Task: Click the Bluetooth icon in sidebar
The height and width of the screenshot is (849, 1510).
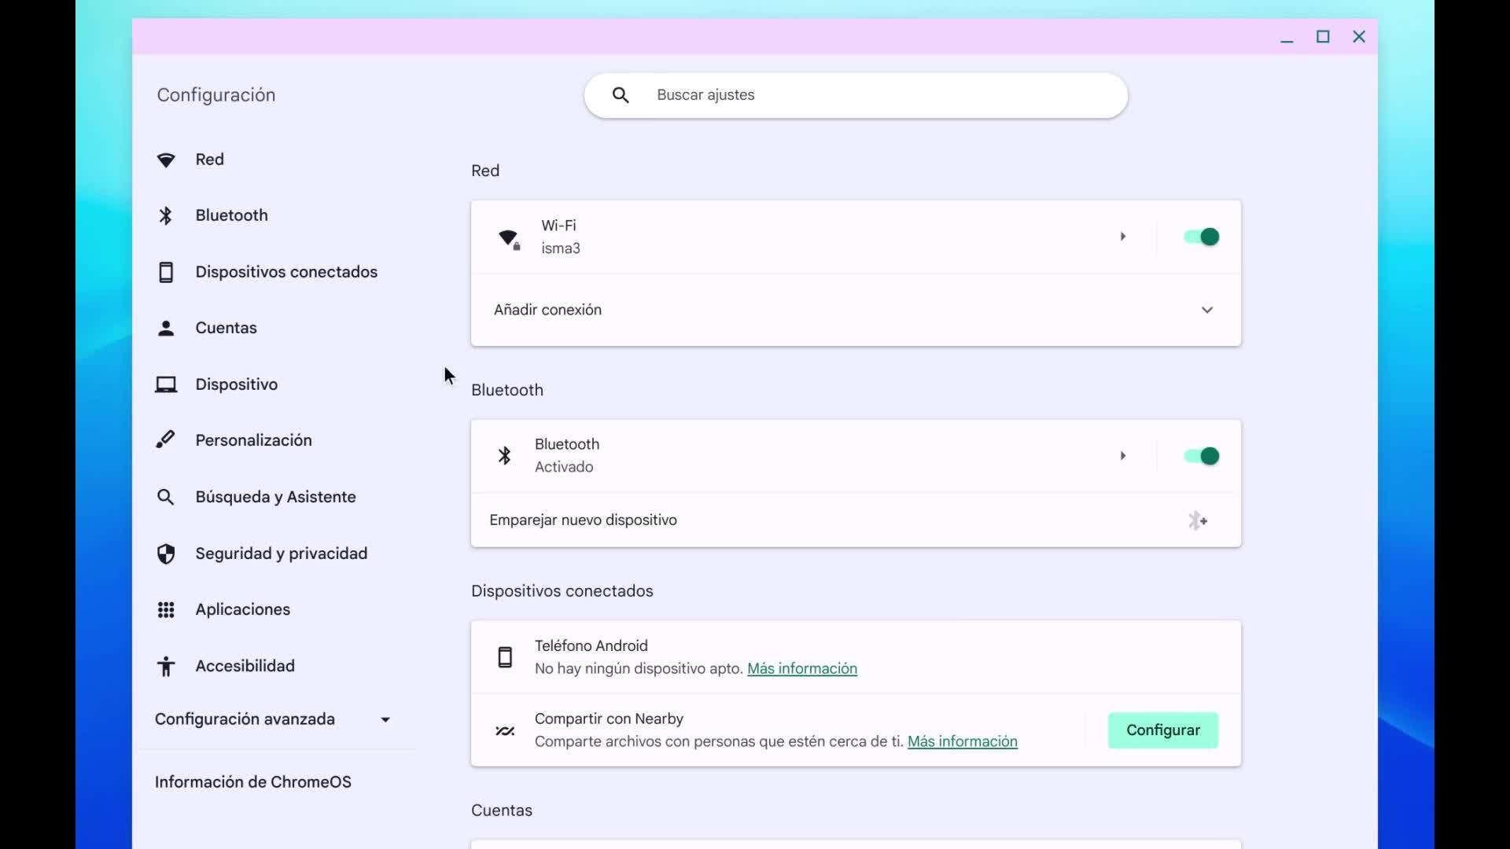Action: tap(166, 215)
